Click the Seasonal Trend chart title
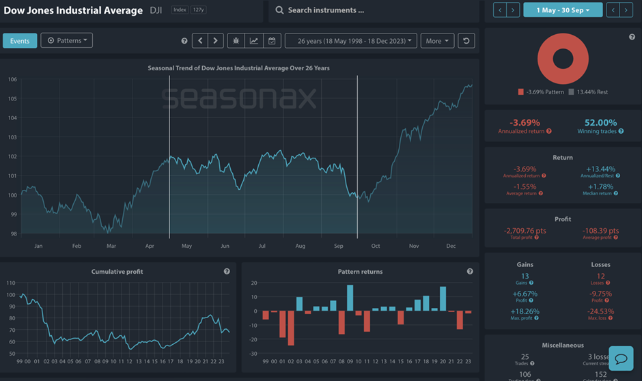Screen dimensions: 642x381 coord(239,68)
